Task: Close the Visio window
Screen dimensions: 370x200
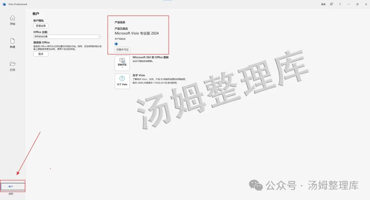Action: pos(366,4)
